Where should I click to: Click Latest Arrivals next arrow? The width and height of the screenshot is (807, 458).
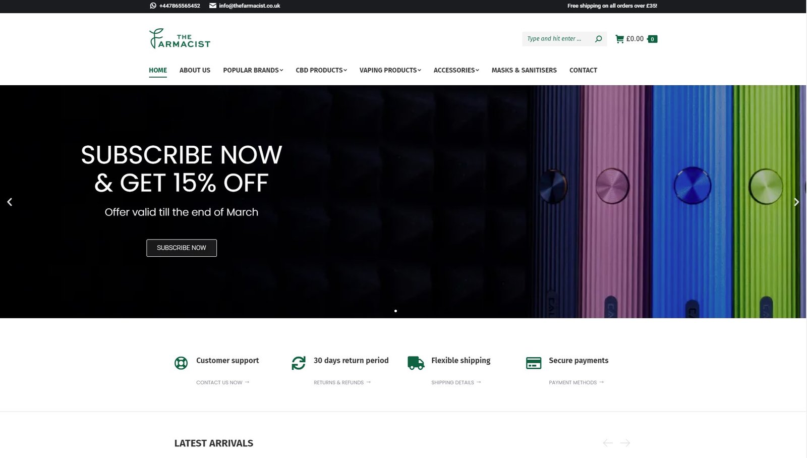click(625, 443)
